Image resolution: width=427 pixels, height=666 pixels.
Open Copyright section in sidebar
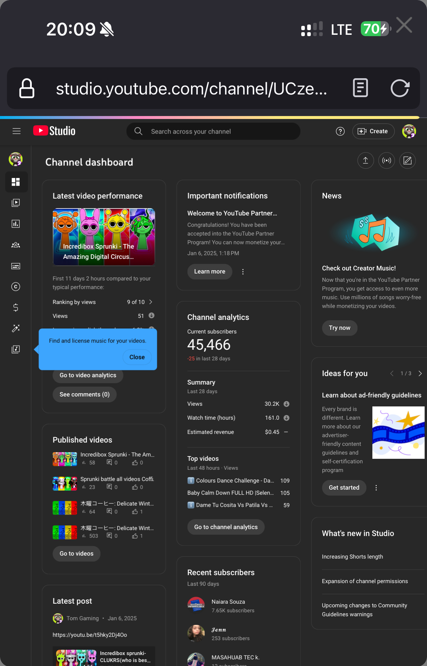[16, 287]
